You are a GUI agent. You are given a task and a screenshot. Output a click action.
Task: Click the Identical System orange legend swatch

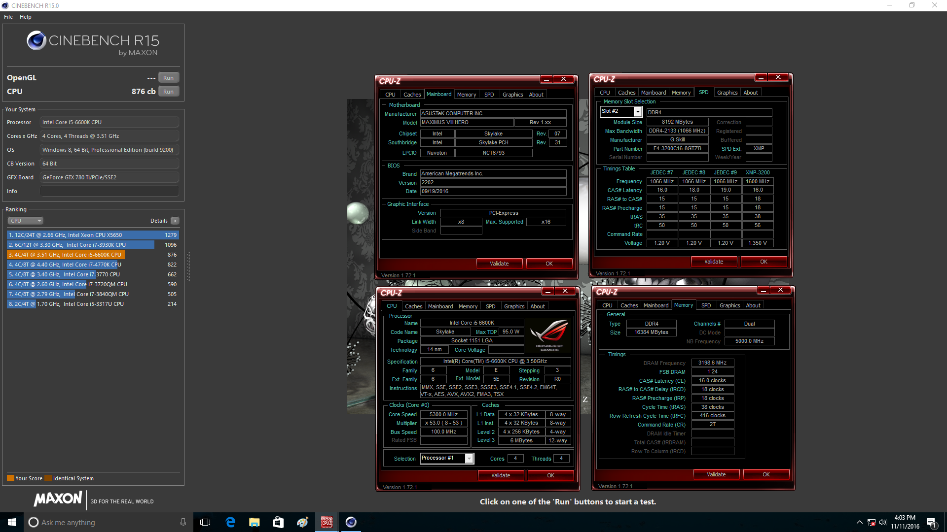tap(48, 478)
